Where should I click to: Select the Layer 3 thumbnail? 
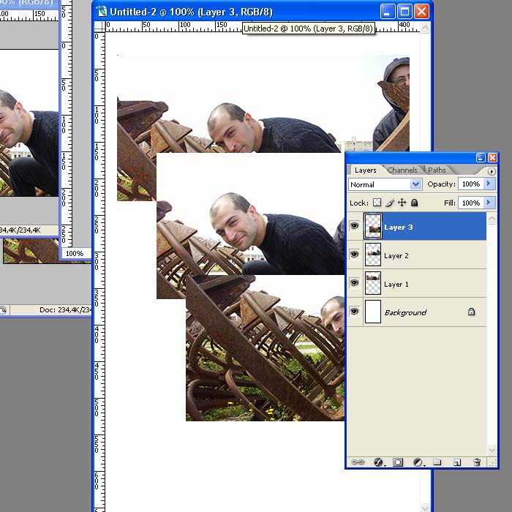click(373, 226)
